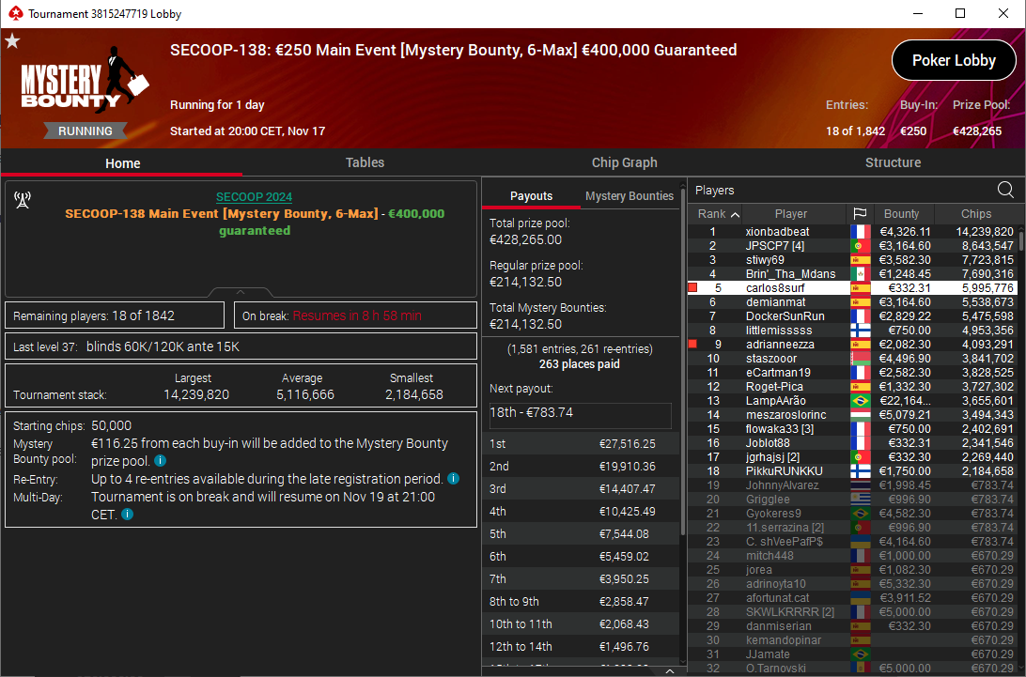
Task: Sort the list by the Chips column
Action: click(x=975, y=214)
